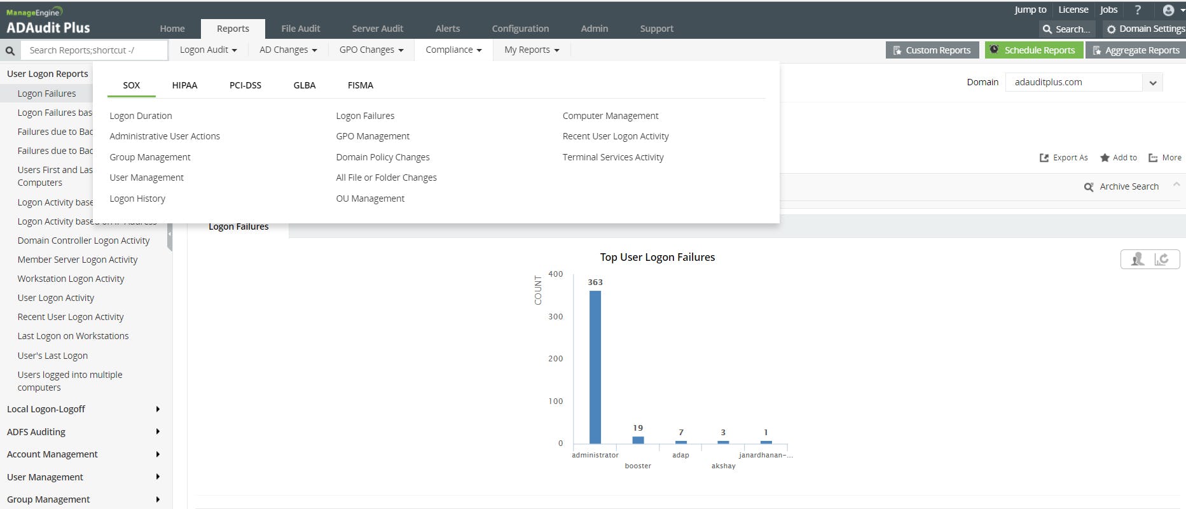The width and height of the screenshot is (1186, 509).
Task: Select Member Server Logon Activity report
Action: [x=78, y=260]
